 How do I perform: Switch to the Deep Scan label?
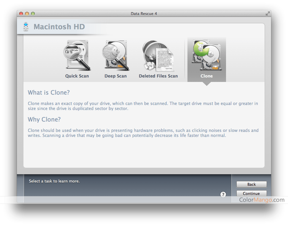pos(116,76)
